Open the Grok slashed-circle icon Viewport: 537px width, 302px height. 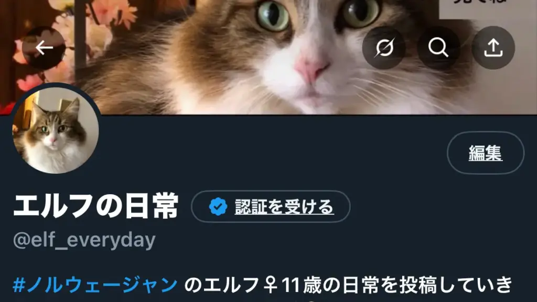tap(384, 48)
